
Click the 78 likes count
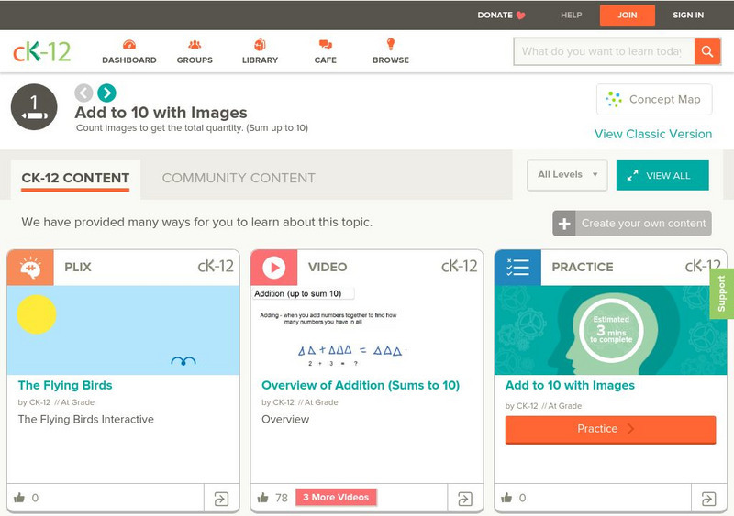282,498
